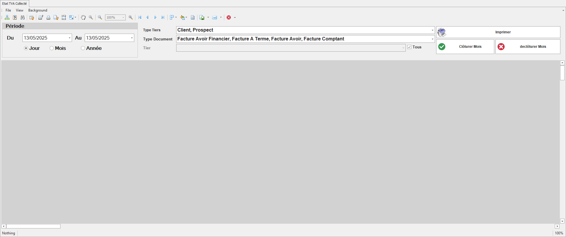This screenshot has width=566, height=237.
Task: Click the send by email envelope icon
Action: 215,18
